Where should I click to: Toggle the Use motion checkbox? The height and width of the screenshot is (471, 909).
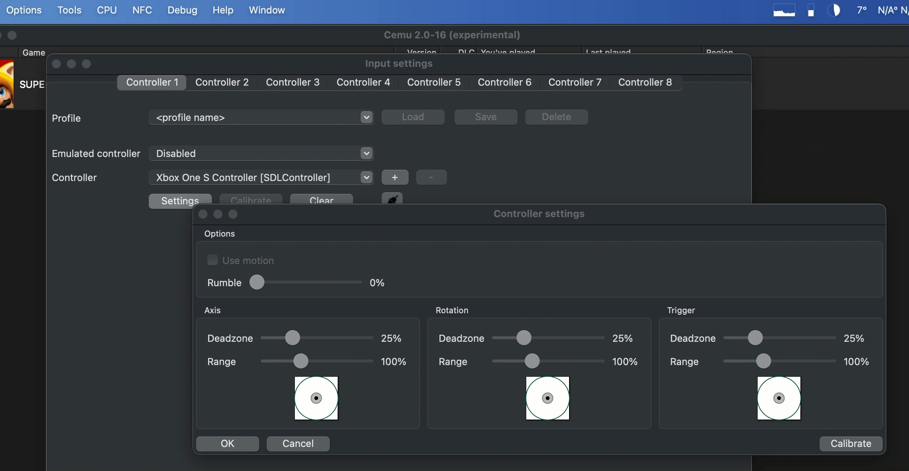point(213,260)
